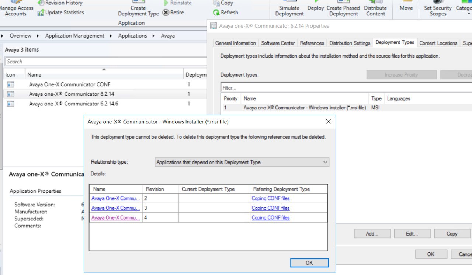This screenshot has width=472, height=275.
Task: Open Avaya One-X link for revision 4
Action: coord(116,217)
